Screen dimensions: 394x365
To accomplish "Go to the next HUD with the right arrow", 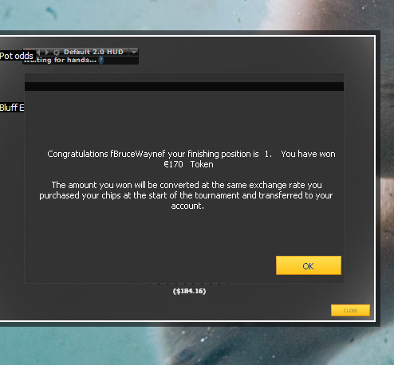I will pyautogui.click(x=47, y=52).
